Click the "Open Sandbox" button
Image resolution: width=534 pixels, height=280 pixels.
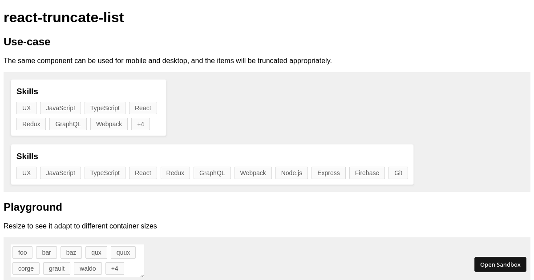click(500, 264)
